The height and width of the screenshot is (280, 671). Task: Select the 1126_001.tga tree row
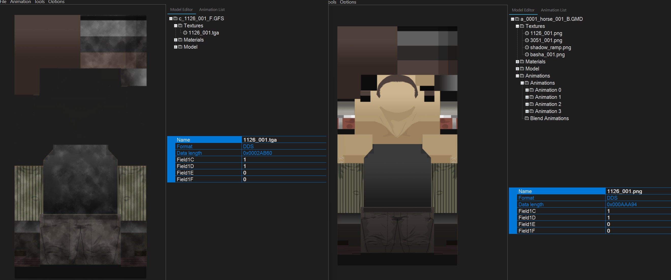coord(204,33)
